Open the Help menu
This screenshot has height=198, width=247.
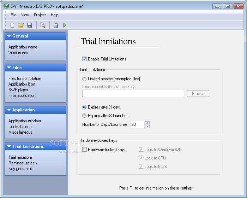tap(54, 15)
